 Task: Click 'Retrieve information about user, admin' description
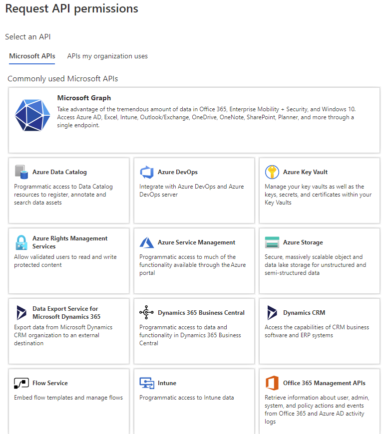pyautogui.click(x=317, y=410)
